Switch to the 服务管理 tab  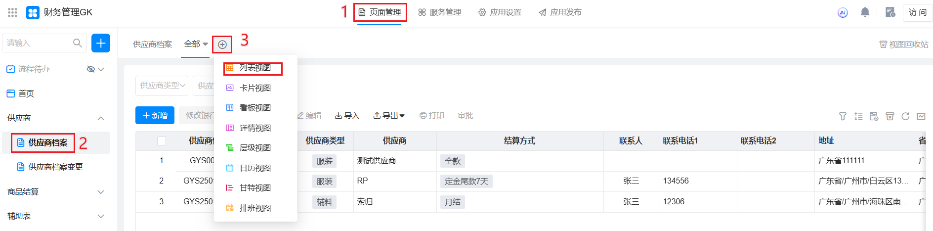pyautogui.click(x=439, y=12)
